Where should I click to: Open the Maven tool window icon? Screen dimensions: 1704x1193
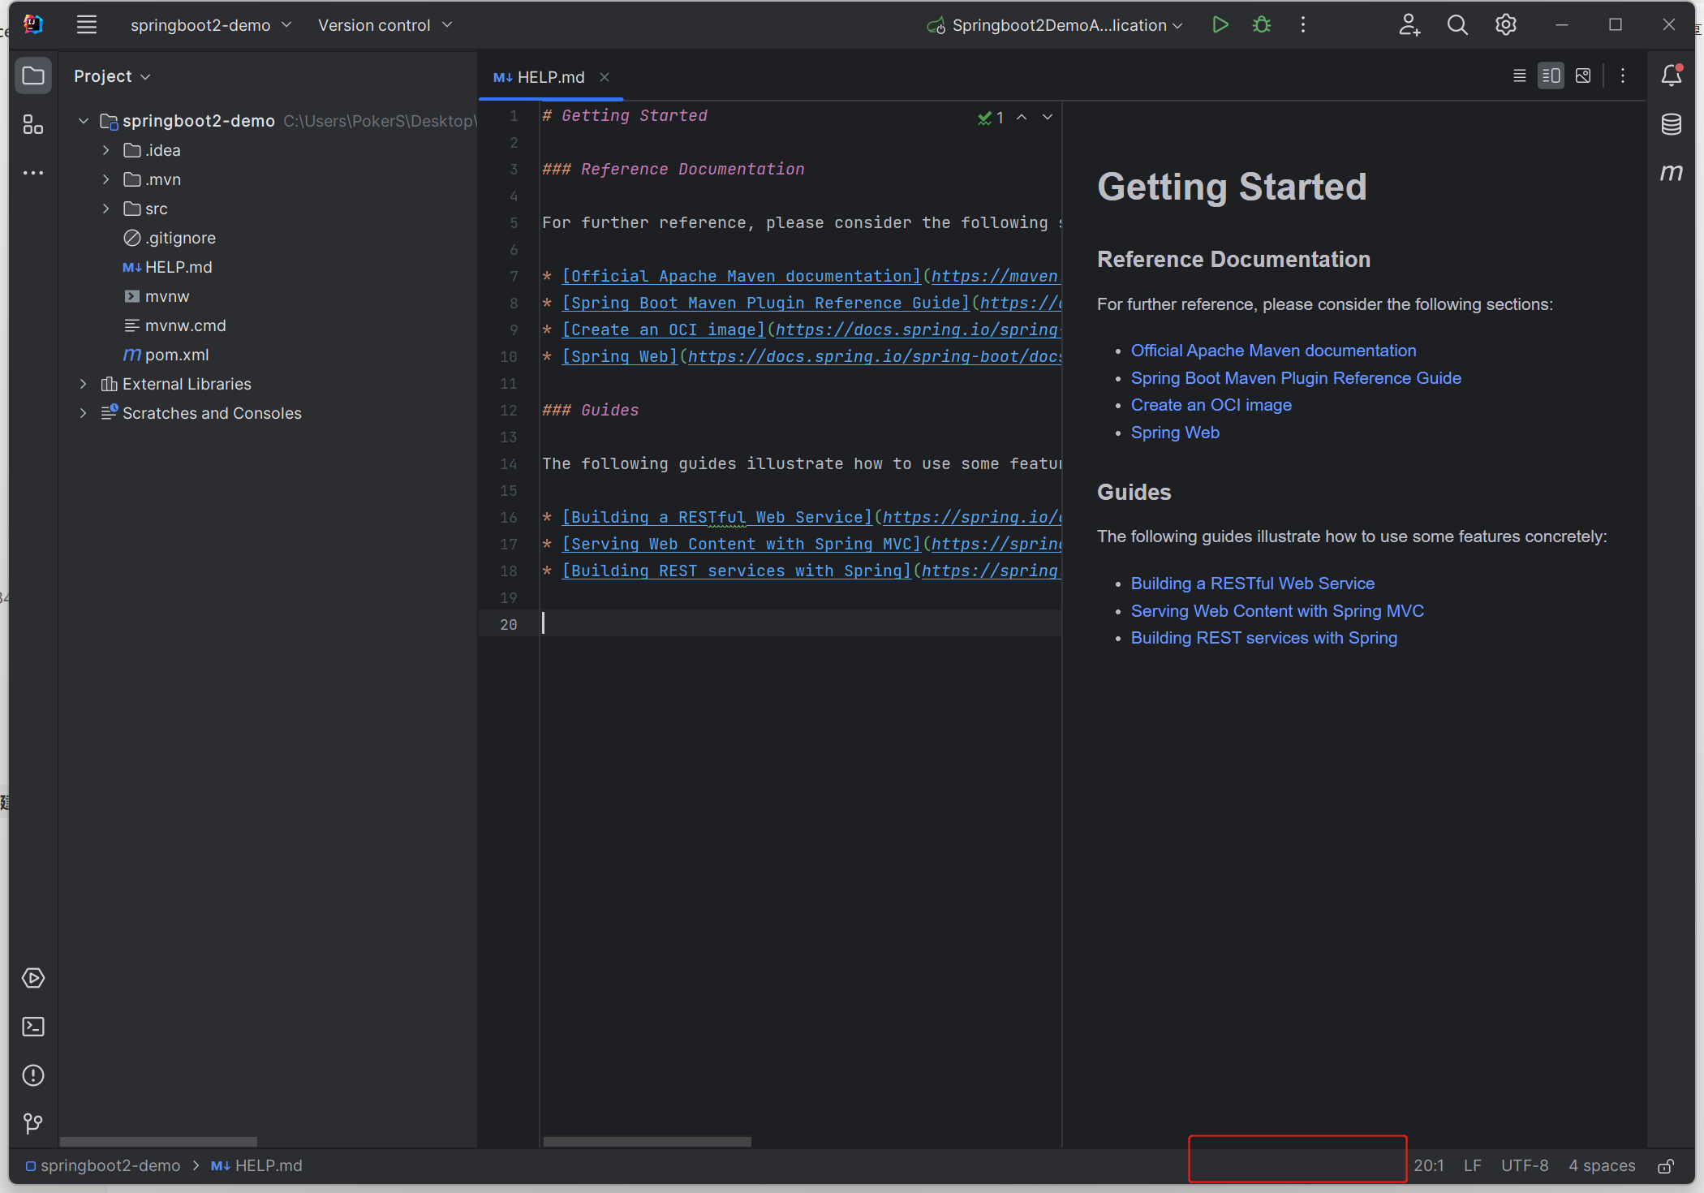pos(1672,172)
